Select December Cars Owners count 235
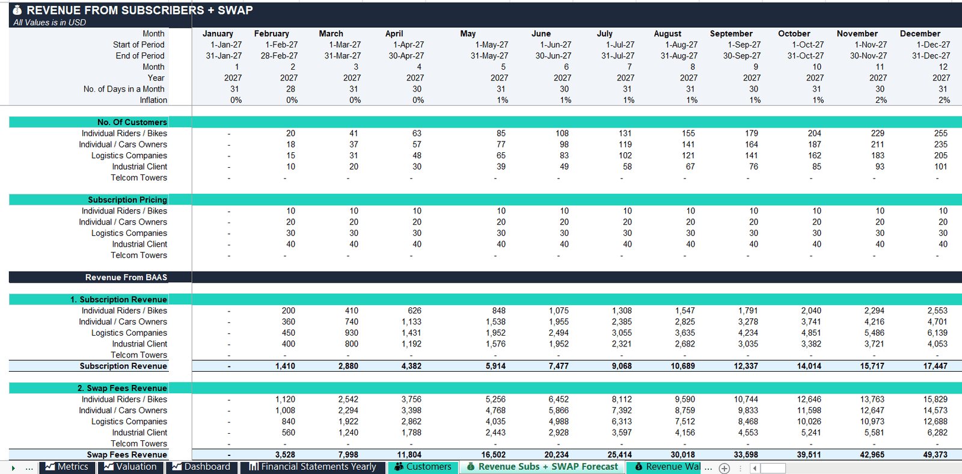The width and height of the screenshot is (962, 474). pyautogui.click(x=941, y=144)
